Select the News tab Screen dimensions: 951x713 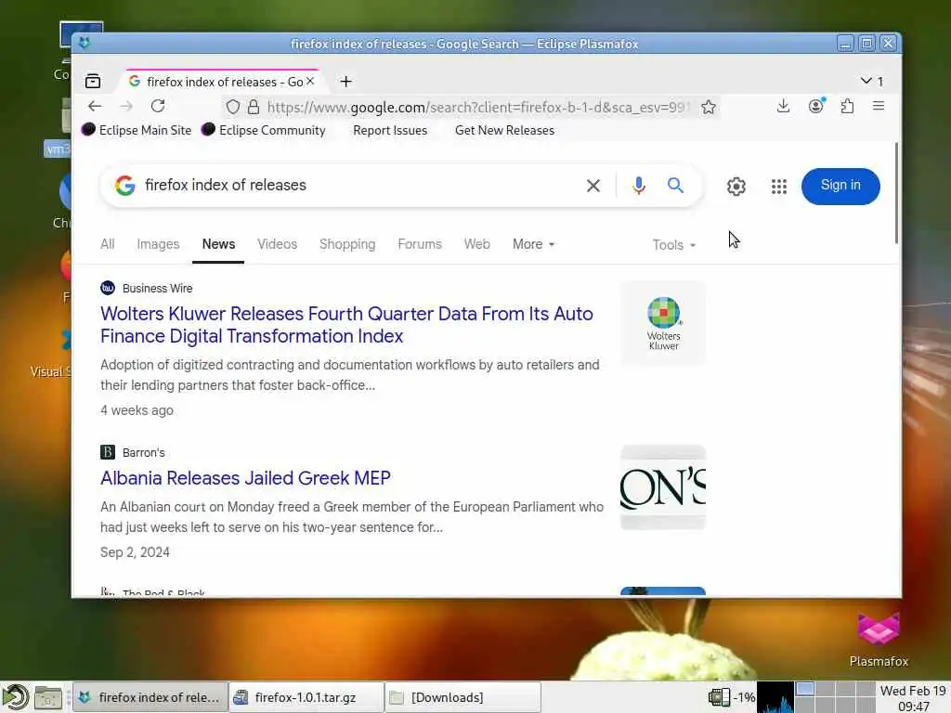coord(218,244)
